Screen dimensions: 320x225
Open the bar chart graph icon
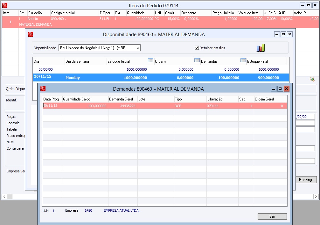(261, 48)
